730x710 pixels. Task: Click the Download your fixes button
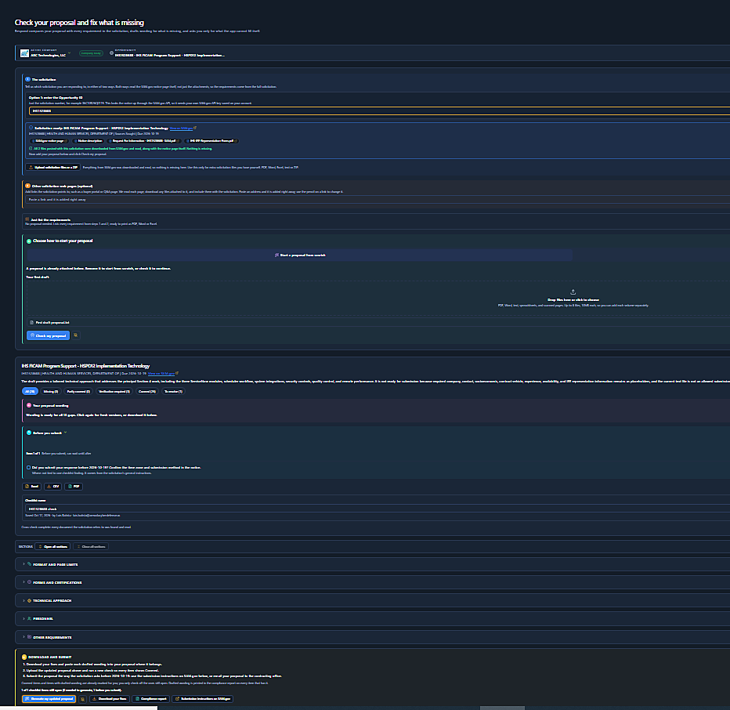(x=110, y=699)
